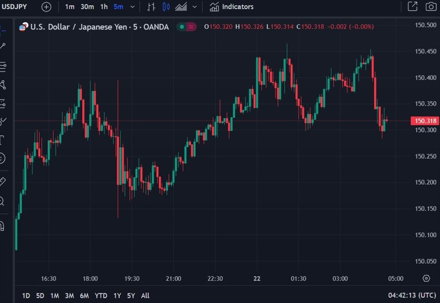Select the Patterns drawing tool
440x303 pixels.
(3, 85)
